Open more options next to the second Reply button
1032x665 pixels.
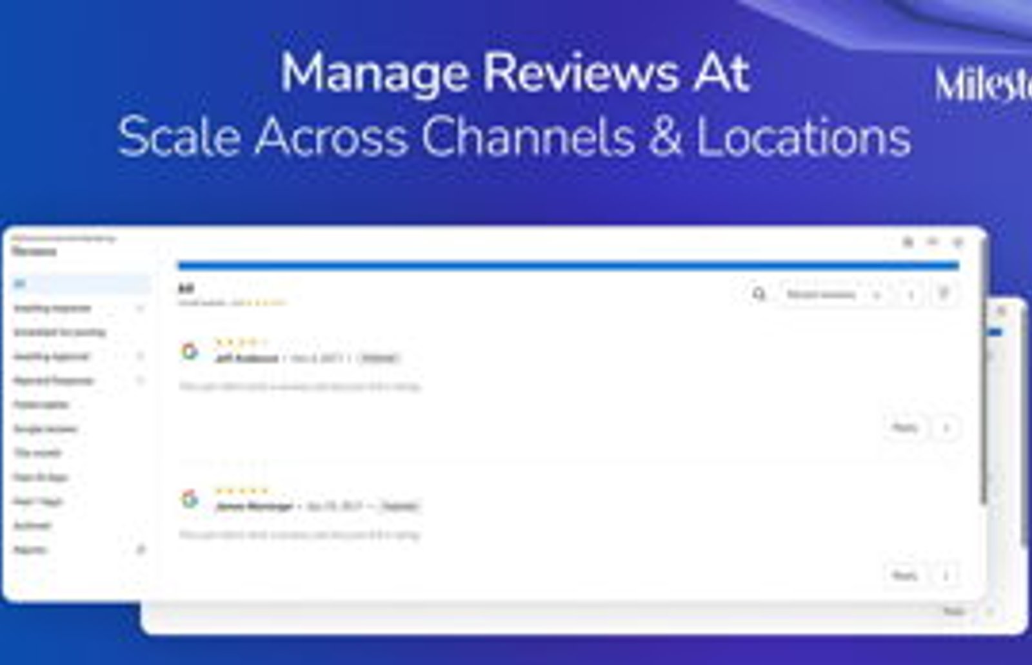point(946,575)
